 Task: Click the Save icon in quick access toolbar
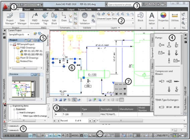[x=22, y=5]
